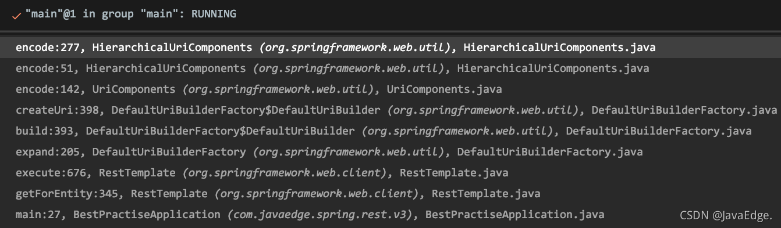Screen dimensions: 781x228
Task: Select the createUri:398 DefaultUriBuilder frame
Action: pos(390,110)
